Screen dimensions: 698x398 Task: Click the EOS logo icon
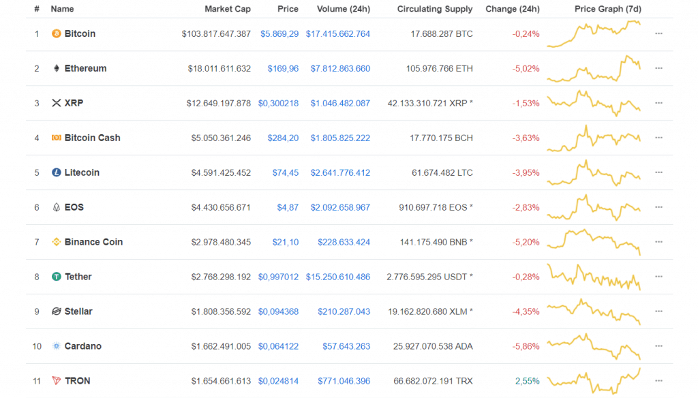pos(56,207)
